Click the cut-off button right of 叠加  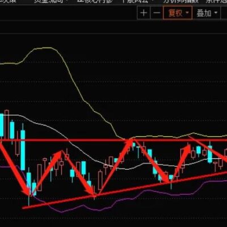[224, 13]
